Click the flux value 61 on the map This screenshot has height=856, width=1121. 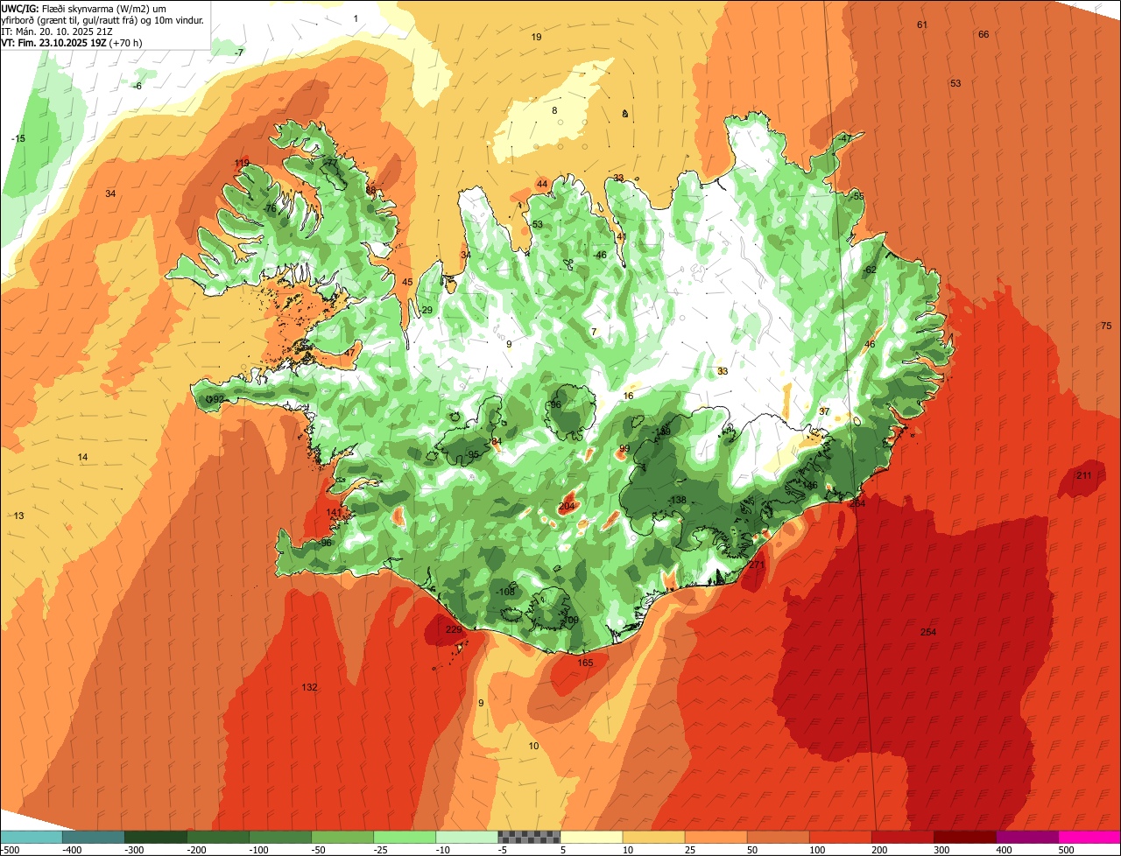point(921,25)
